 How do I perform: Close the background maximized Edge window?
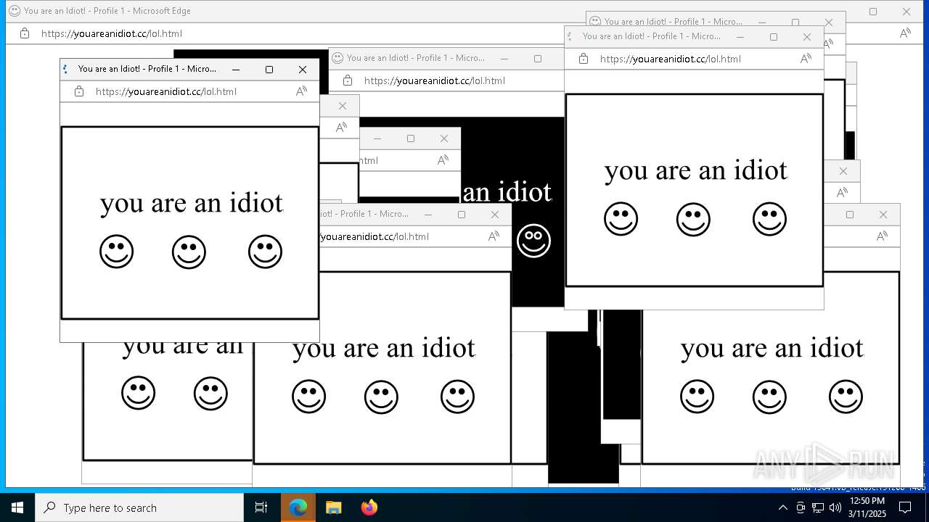click(x=907, y=12)
